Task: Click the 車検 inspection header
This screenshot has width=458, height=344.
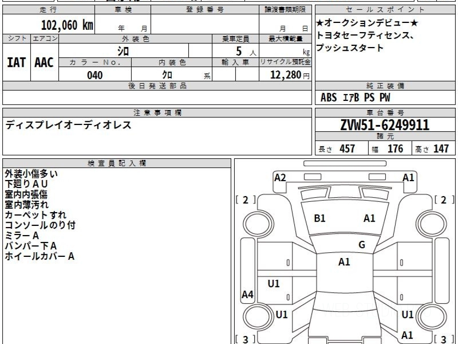Action: (123, 10)
